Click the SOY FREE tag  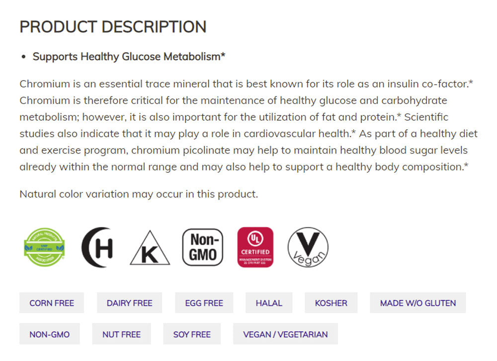tap(192, 335)
